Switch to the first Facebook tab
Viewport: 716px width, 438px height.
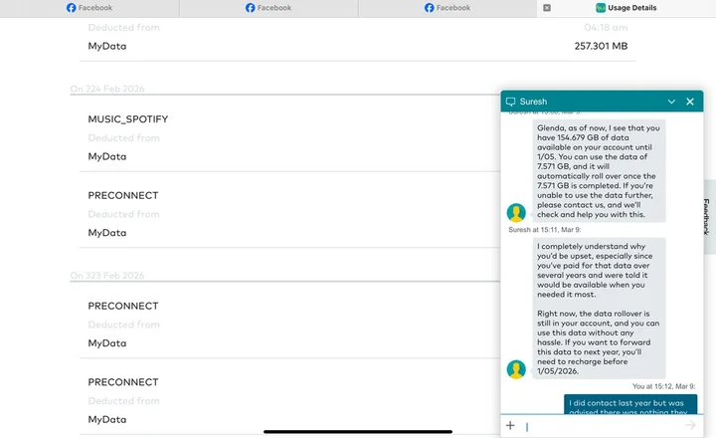(89, 8)
